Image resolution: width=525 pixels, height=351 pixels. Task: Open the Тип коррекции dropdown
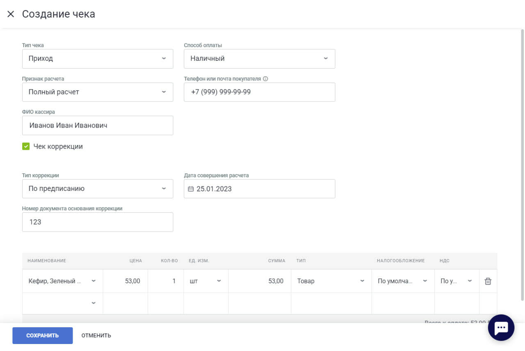pos(98,189)
